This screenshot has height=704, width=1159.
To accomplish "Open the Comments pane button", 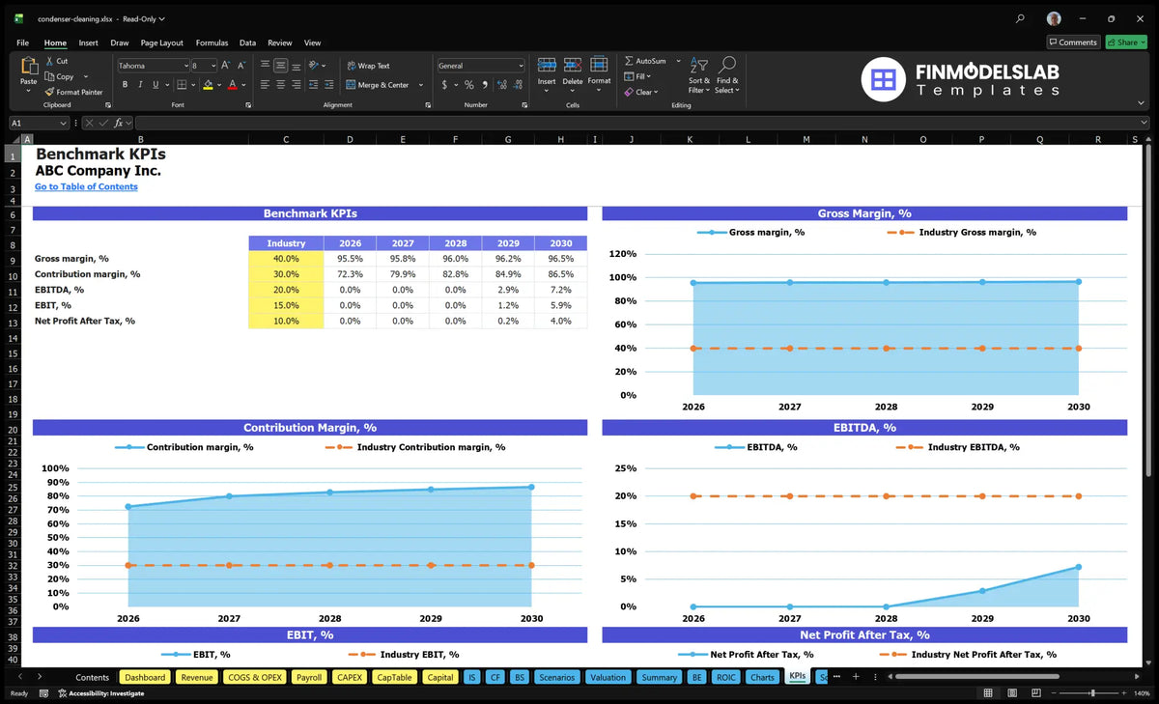I will tap(1073, 42).
